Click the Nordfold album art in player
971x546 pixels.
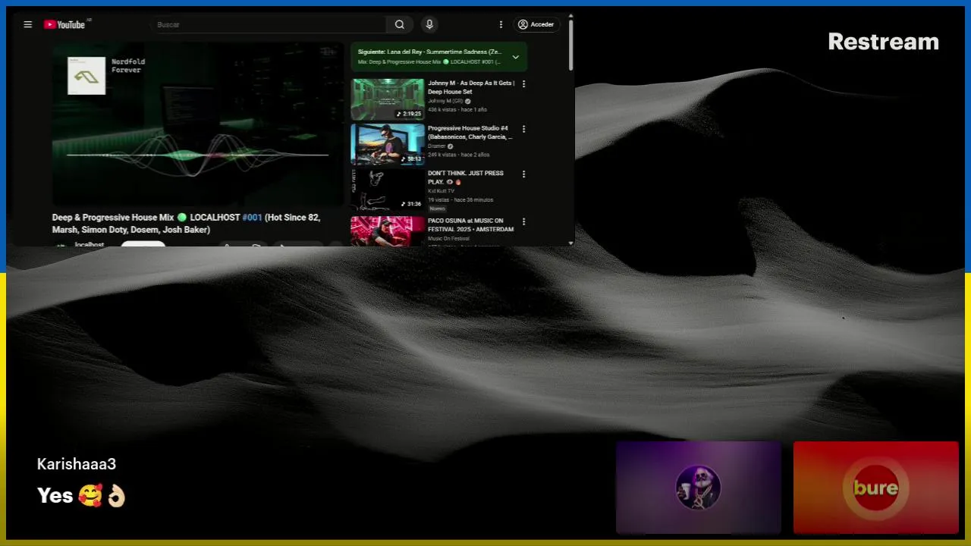click(x=86, y=76)
